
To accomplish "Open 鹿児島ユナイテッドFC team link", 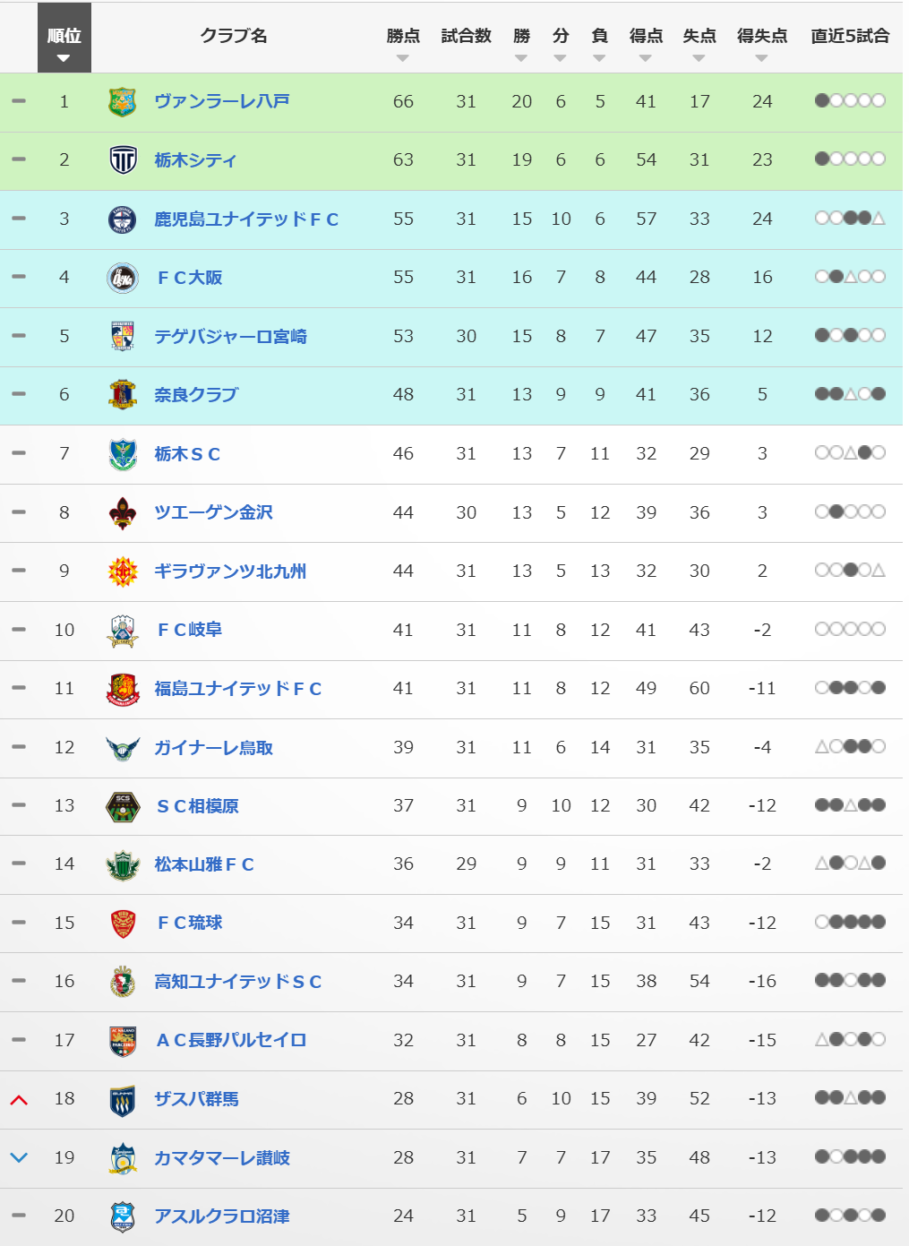I will pos(246,219).
